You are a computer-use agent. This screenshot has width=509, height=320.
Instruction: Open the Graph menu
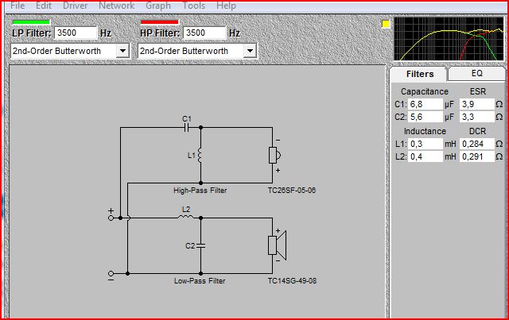(158, 6)
